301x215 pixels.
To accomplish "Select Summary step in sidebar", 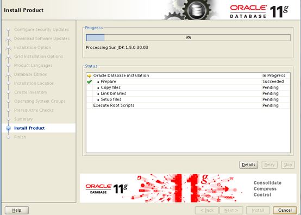I will [x=23, y=119].
